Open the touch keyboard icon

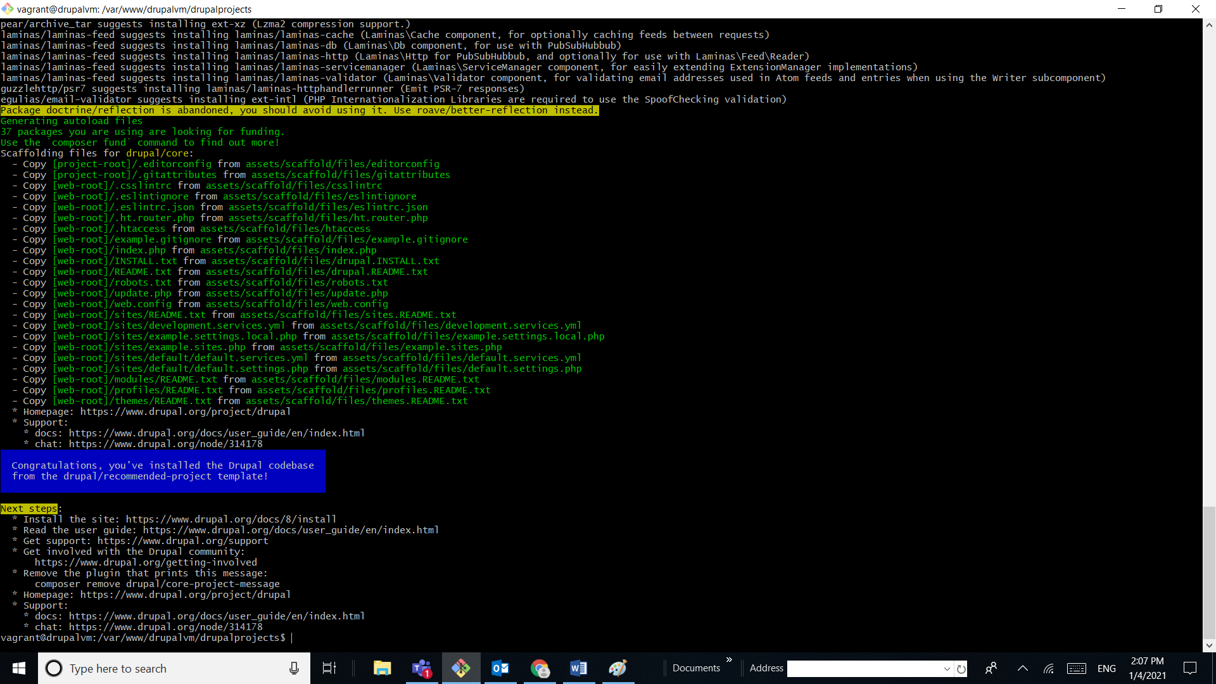click(x=1076, y=668)
